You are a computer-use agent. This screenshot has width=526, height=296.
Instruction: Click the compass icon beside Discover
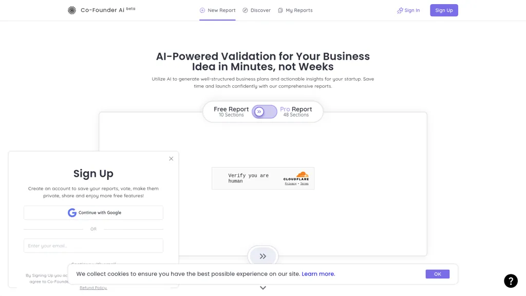pos(245,10)
